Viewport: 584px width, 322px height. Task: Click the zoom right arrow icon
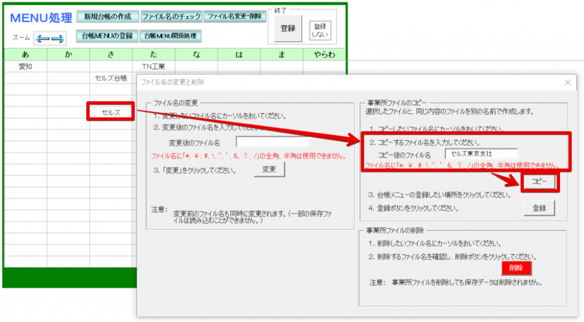point(58,38)
